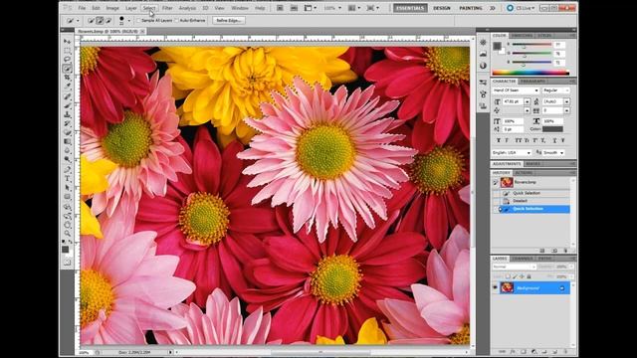Image resolution: width=637 pixels, height=358 pixels.
Task: Select the Brush tool
Action: point(67,105)
